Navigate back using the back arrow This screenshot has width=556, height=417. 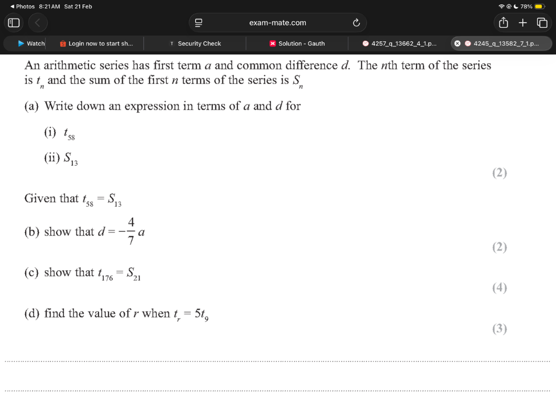[x=37, y=23]
